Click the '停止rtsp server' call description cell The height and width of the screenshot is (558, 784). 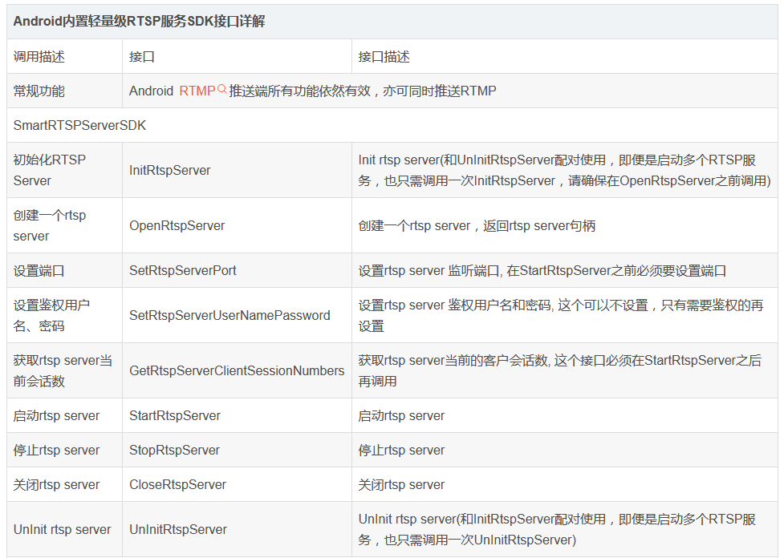(x=64, y=450)
